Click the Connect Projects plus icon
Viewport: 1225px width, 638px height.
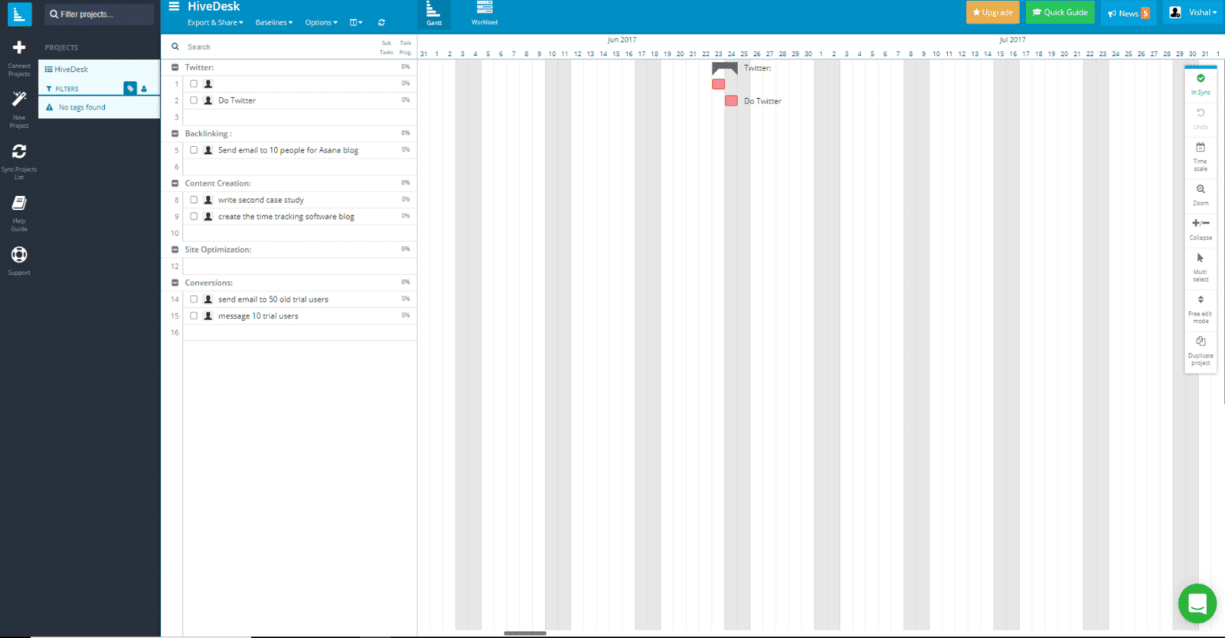[x=19, y=47]
